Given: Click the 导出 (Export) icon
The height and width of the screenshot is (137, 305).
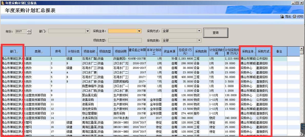Looking at the screenshot, I should point(283,17).
